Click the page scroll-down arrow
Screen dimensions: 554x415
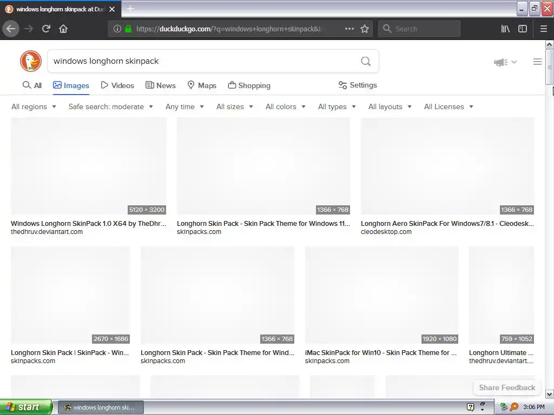click(549, 394)
